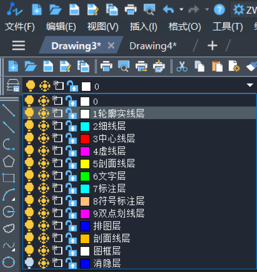
Task: Open Help question mark icon
Action: [219, 10]
